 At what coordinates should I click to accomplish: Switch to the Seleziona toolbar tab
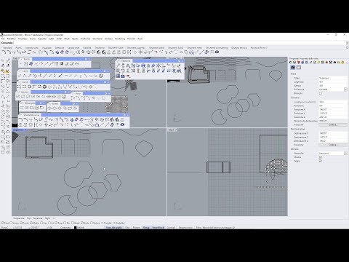pos(60,48)
